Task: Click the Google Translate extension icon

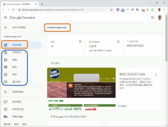Action: click(x=137, y=10)
